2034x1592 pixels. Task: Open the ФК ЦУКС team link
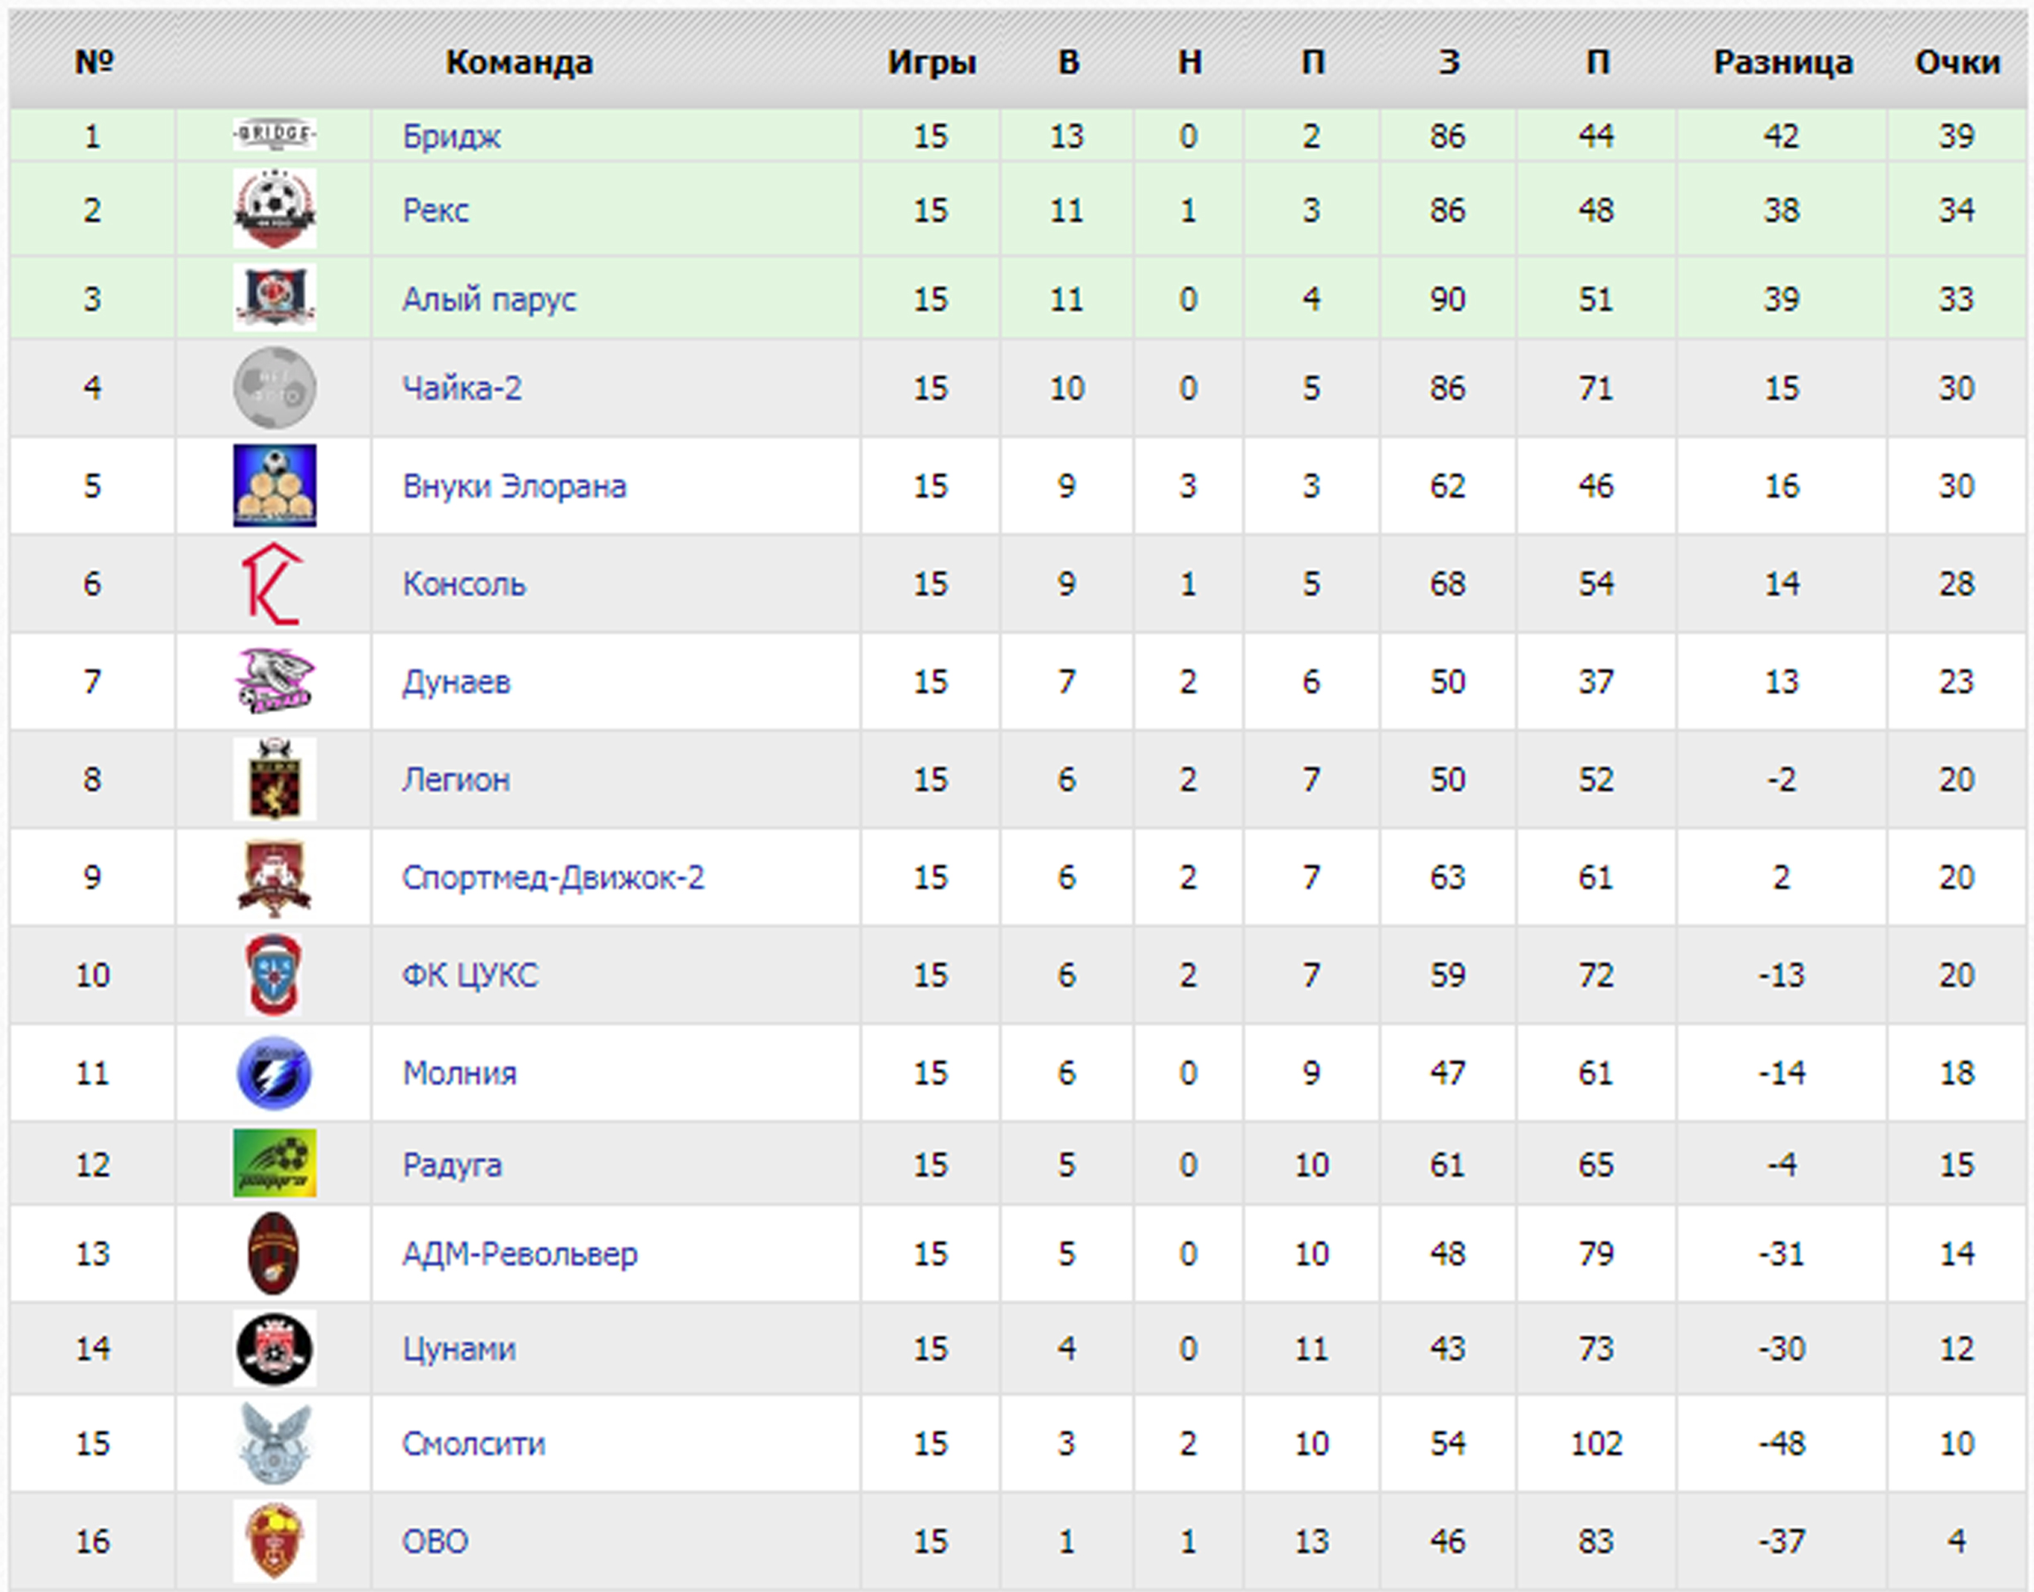470,975
